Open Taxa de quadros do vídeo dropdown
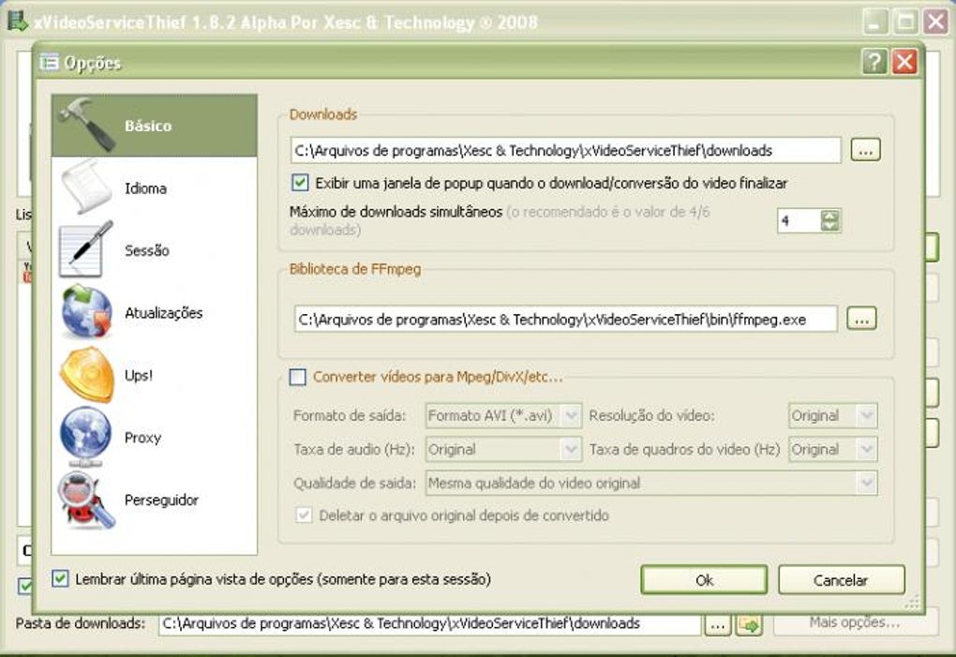The image size is (956, 657). tap(832, 449)
